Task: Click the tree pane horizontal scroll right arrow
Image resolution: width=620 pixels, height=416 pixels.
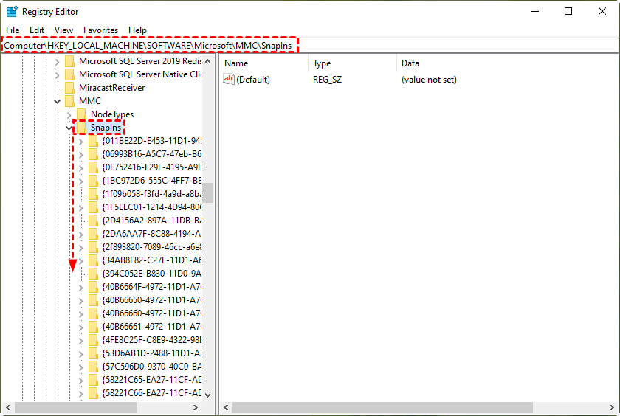Action: [x=196, y=407]
